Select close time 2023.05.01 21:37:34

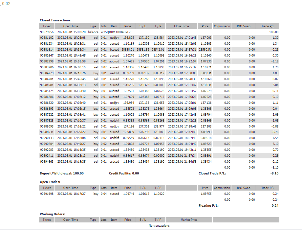[x=182, y=156]
